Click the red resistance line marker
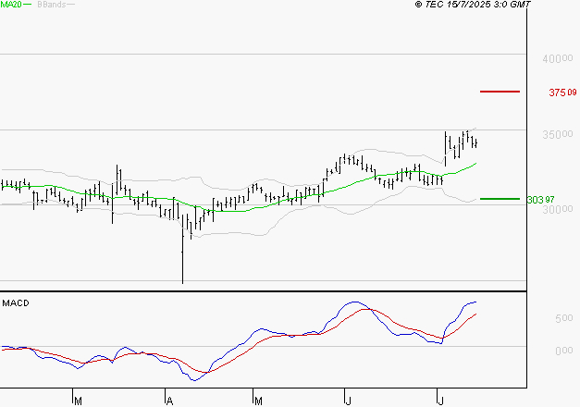Image resolution: width=580 pixels, height=407 pixels. (x=500, y=92)
